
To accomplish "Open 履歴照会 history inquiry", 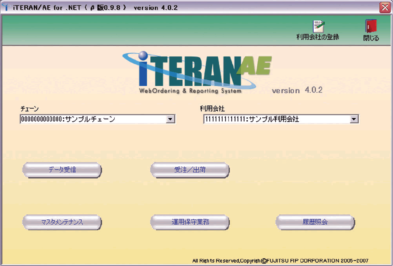I will click(x=315, y=222).
